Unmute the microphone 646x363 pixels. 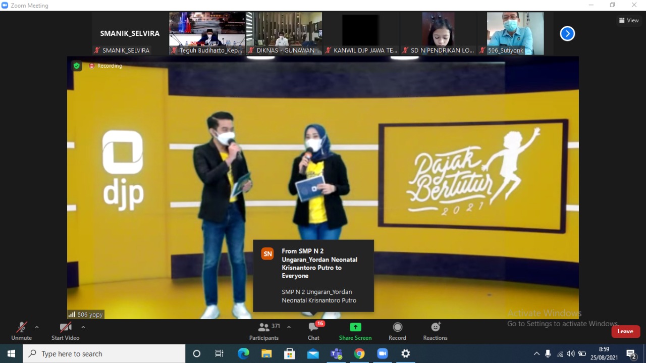coord(21,331)
